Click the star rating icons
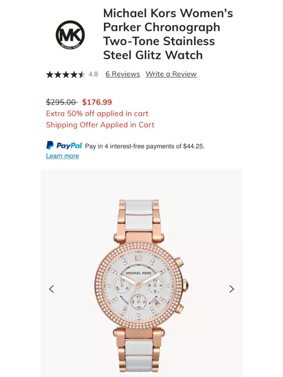 coord(66,74)
